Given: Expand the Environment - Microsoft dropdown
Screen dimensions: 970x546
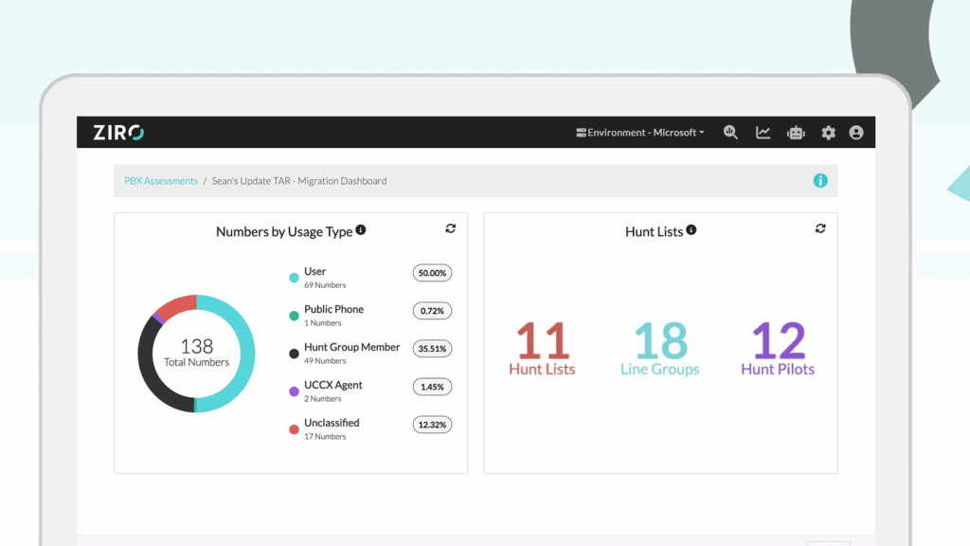Looking at the screenshot, I should [x=641, y=133].
